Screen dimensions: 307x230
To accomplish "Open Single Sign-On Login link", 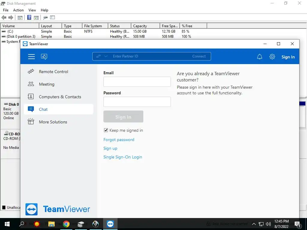I will point(123,157).
